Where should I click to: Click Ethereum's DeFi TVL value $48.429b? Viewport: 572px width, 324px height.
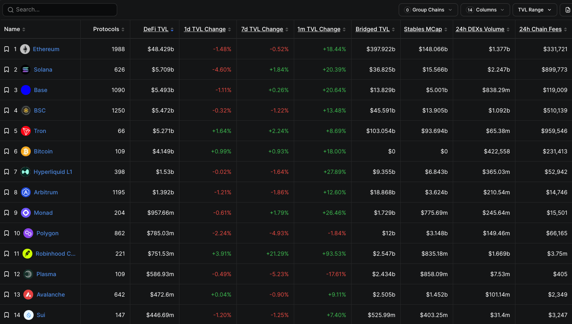click(x=161, y=49)
